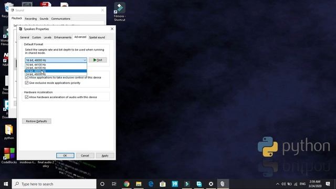Click the taskbar search box

click(54, 184)
